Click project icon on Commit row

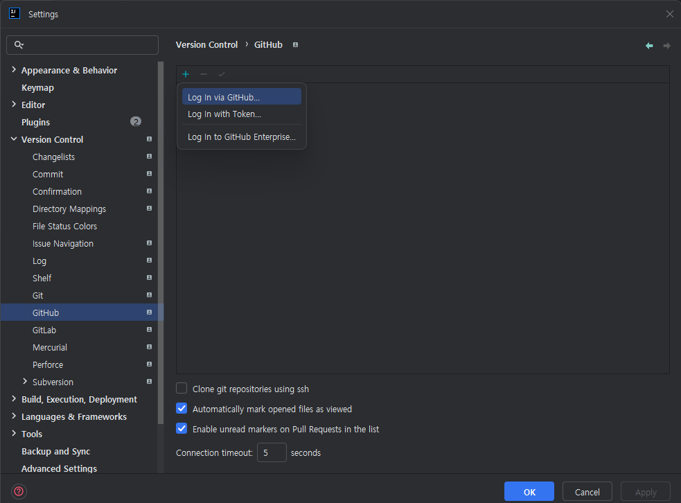pos(150,174)
